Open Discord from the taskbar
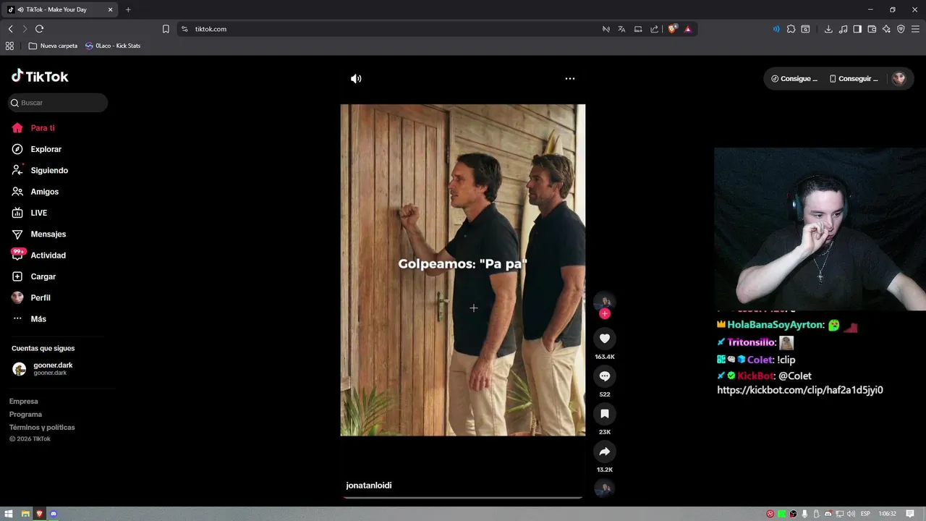The height and width of the screenshot is (521, 926). tap(53, 514)
